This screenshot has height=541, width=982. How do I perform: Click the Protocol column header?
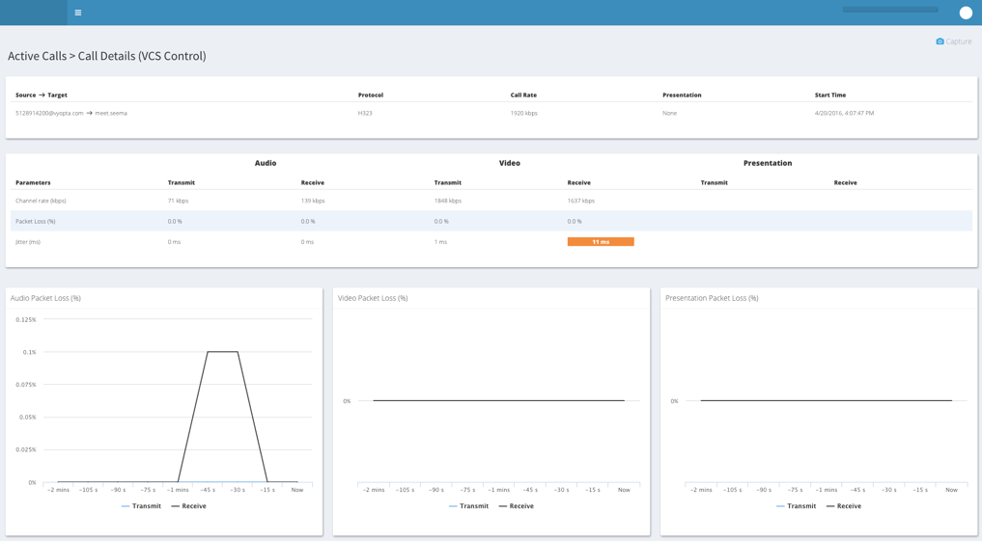[x=371, y=95]
